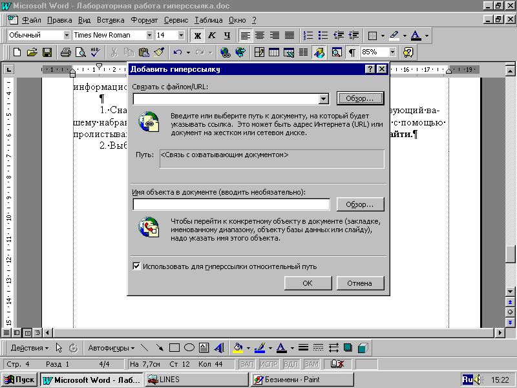Screen dimensions: 517x388
Task: Apply bulleted list formatting
Action: coord(323,36)
